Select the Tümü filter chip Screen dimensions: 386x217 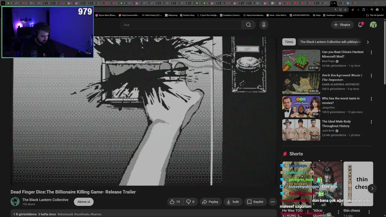289,42
